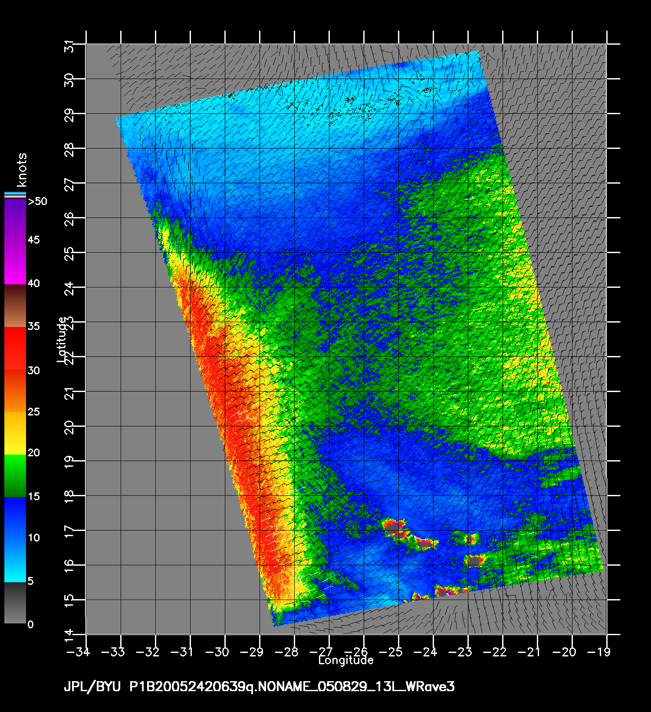
Task: Click the '35' color bar label
Action: point(34,326)
